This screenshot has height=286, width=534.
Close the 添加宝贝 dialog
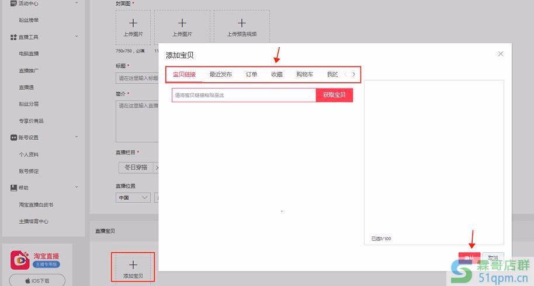(500, 54)
